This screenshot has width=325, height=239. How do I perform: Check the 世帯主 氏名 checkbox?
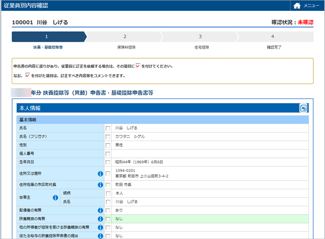108,202
